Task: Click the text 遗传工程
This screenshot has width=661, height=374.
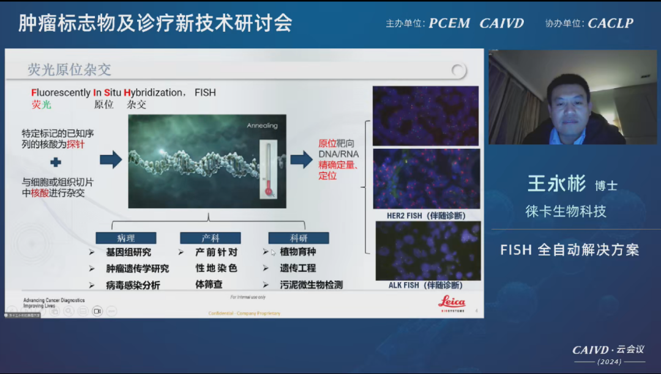Action: 297,268
